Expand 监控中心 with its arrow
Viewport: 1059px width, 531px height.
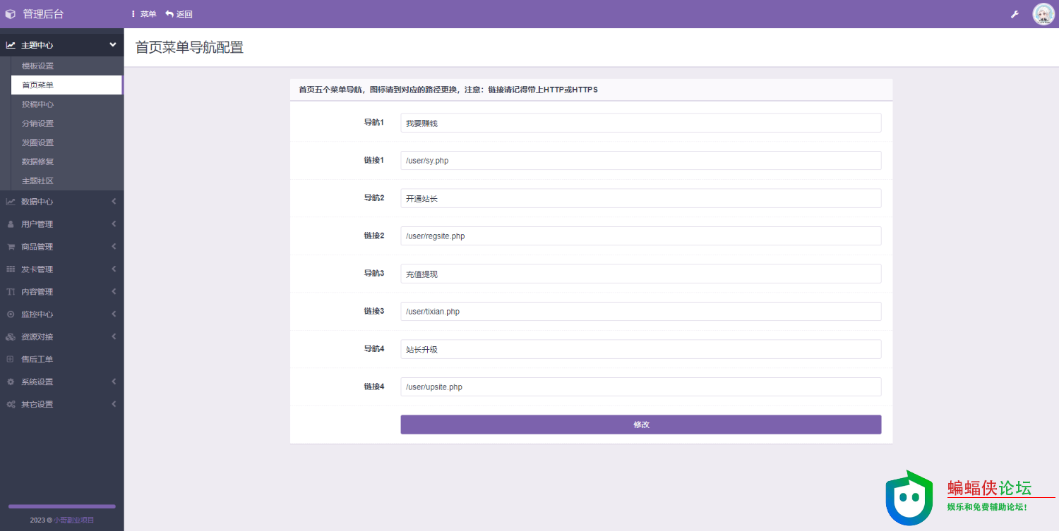point(114,315)
